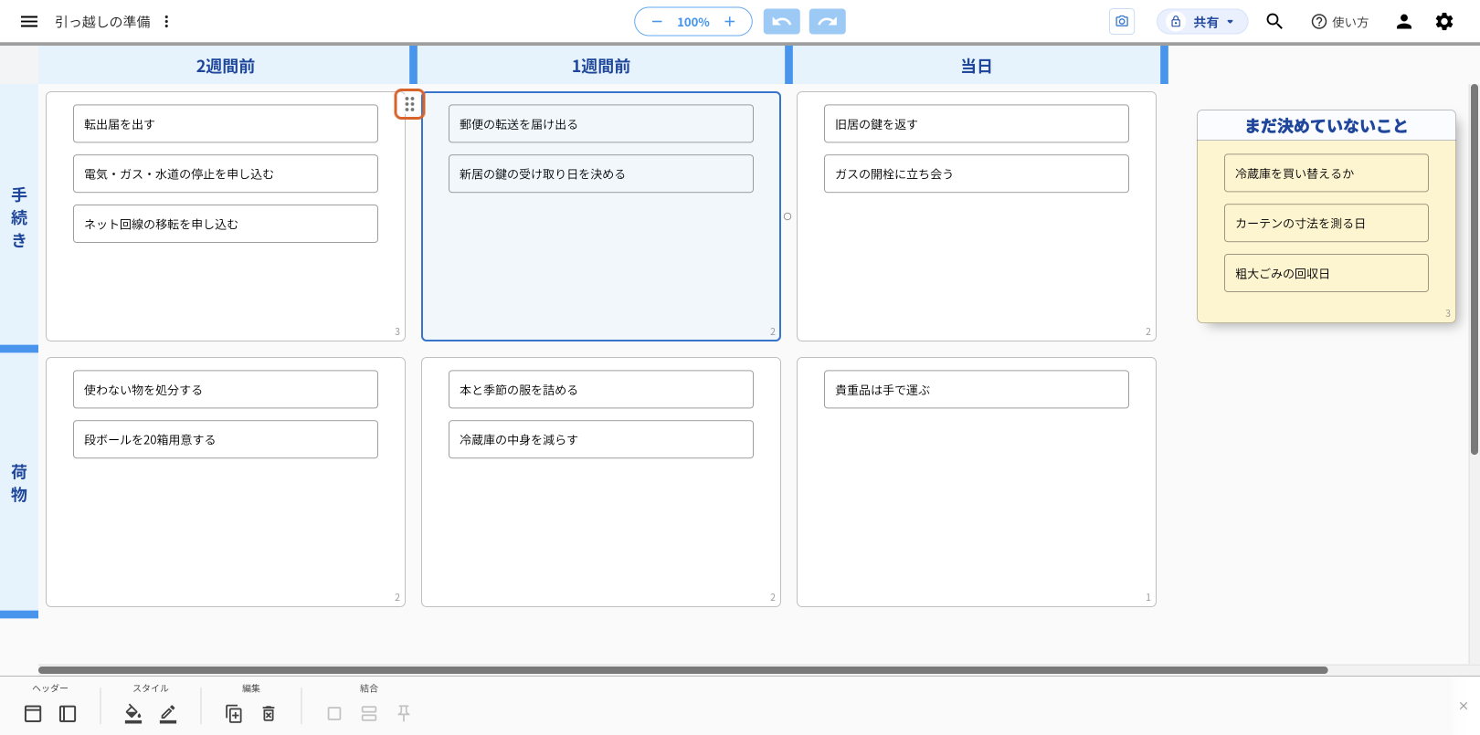Click the pin icon in the 結合 group
The image size is (1480, 735).
[404, 714]
